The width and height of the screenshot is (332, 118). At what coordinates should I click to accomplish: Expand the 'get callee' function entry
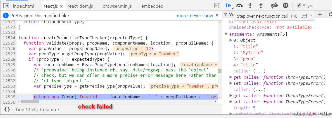click(x=231, y=77)
